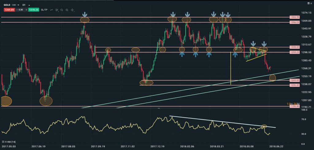This screenshot has width=314, height=150.
Task: Click the 1236.43 horizontal line price label
Action: pos(294,85)
